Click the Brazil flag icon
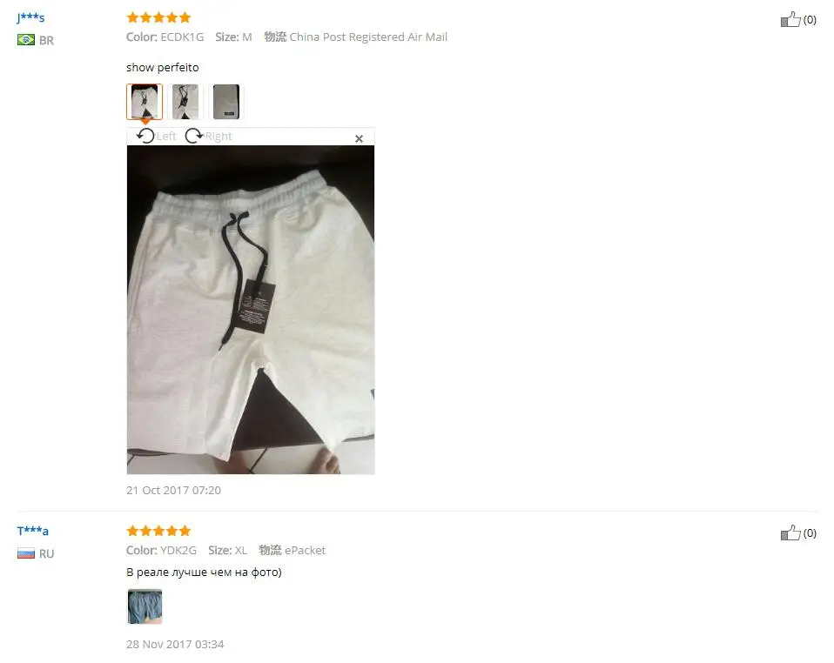Image resolution: width=834 pixels, height=663 pixels. click(x=25, y=40)
